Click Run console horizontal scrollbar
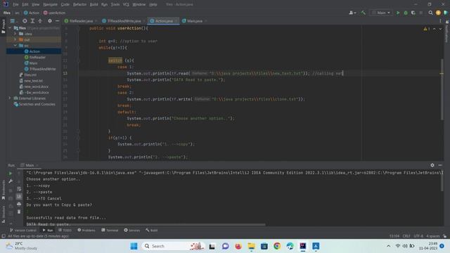The width and height of the screenshot is (450, 253). point(146,225)
